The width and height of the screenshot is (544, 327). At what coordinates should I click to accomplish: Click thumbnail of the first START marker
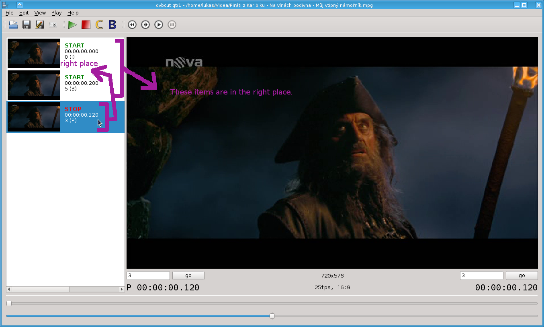point(34,53)
